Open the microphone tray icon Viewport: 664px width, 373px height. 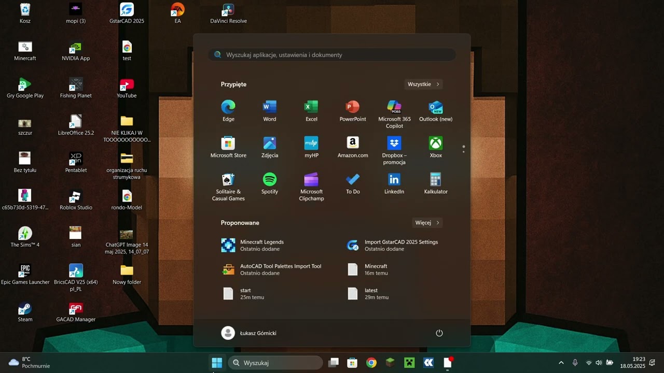tap(575, 363)
